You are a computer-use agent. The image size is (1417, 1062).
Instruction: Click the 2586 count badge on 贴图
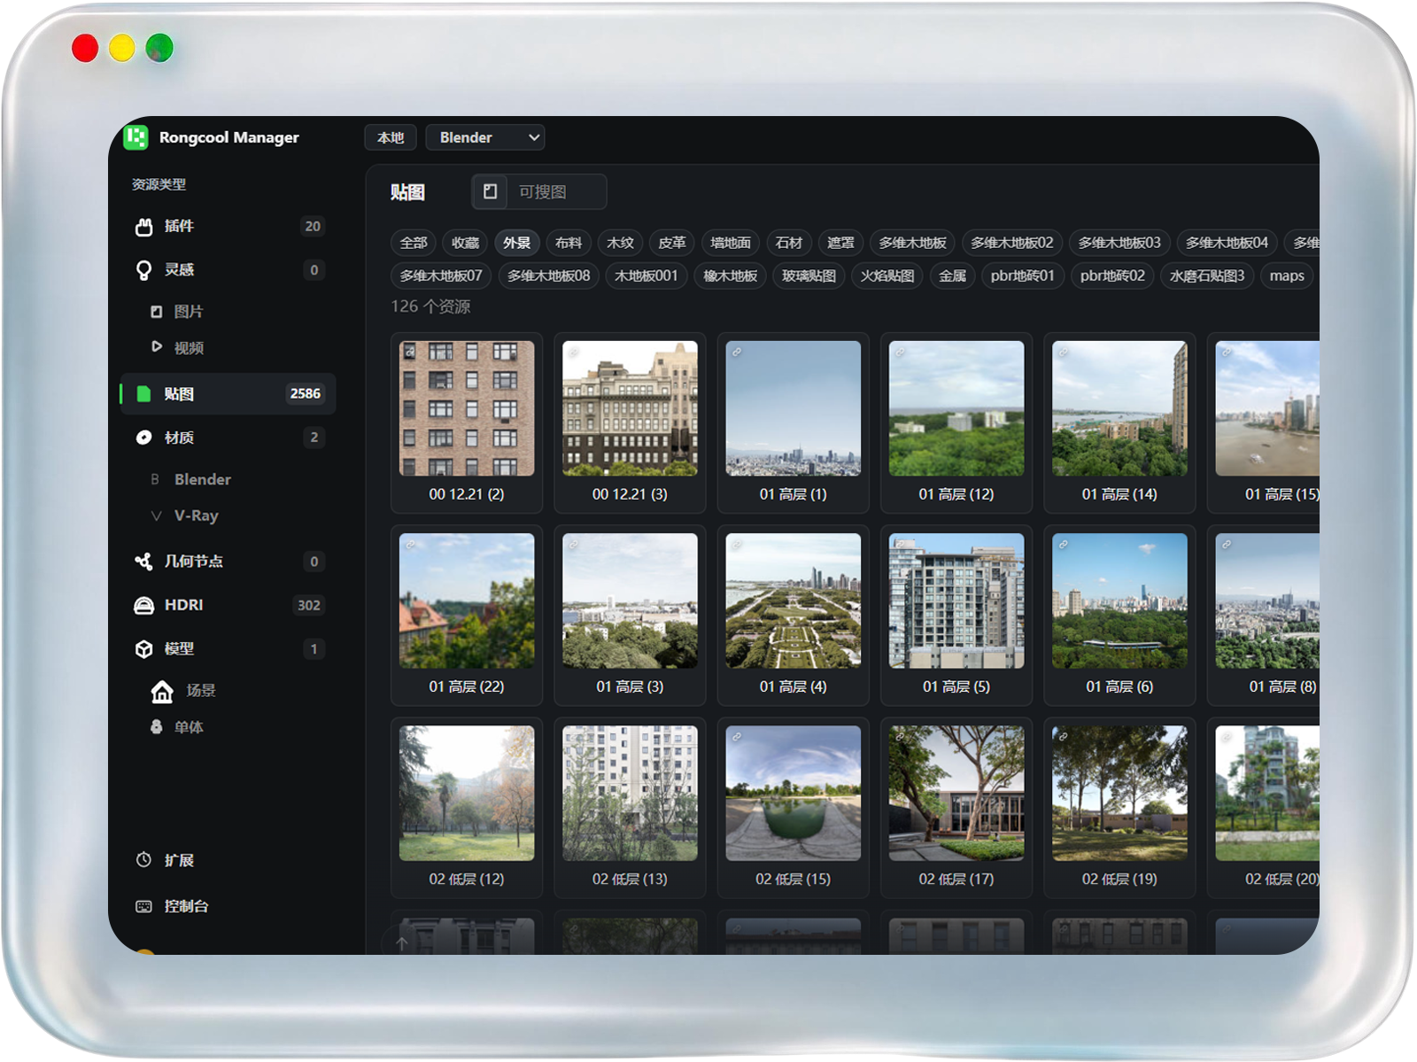click(306, 394)
